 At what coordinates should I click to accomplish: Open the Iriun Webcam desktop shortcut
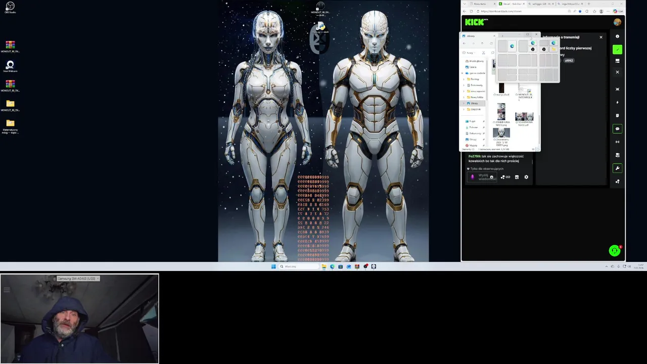(10, 66)
